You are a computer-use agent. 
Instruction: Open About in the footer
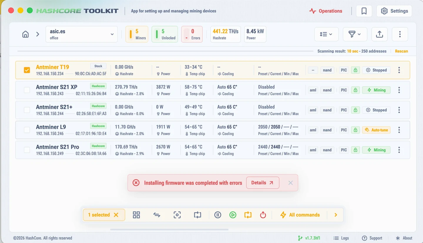tap(404, 238)
